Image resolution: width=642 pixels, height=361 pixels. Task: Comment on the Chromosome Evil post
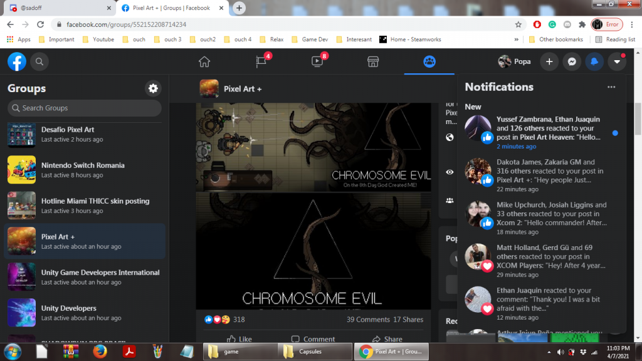313,339
